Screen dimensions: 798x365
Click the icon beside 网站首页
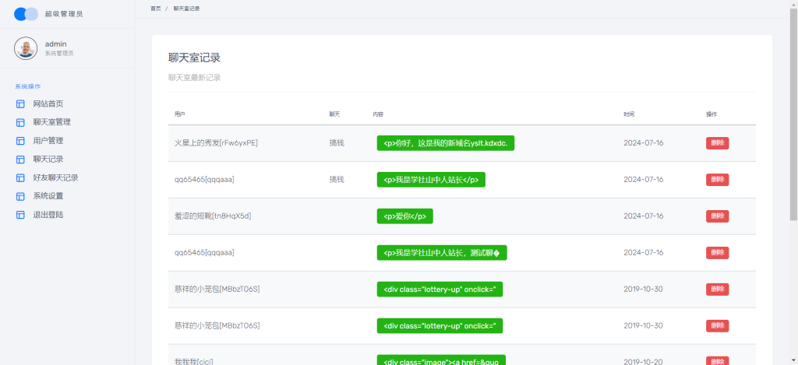pyautogui.click(x=20, y=104)
